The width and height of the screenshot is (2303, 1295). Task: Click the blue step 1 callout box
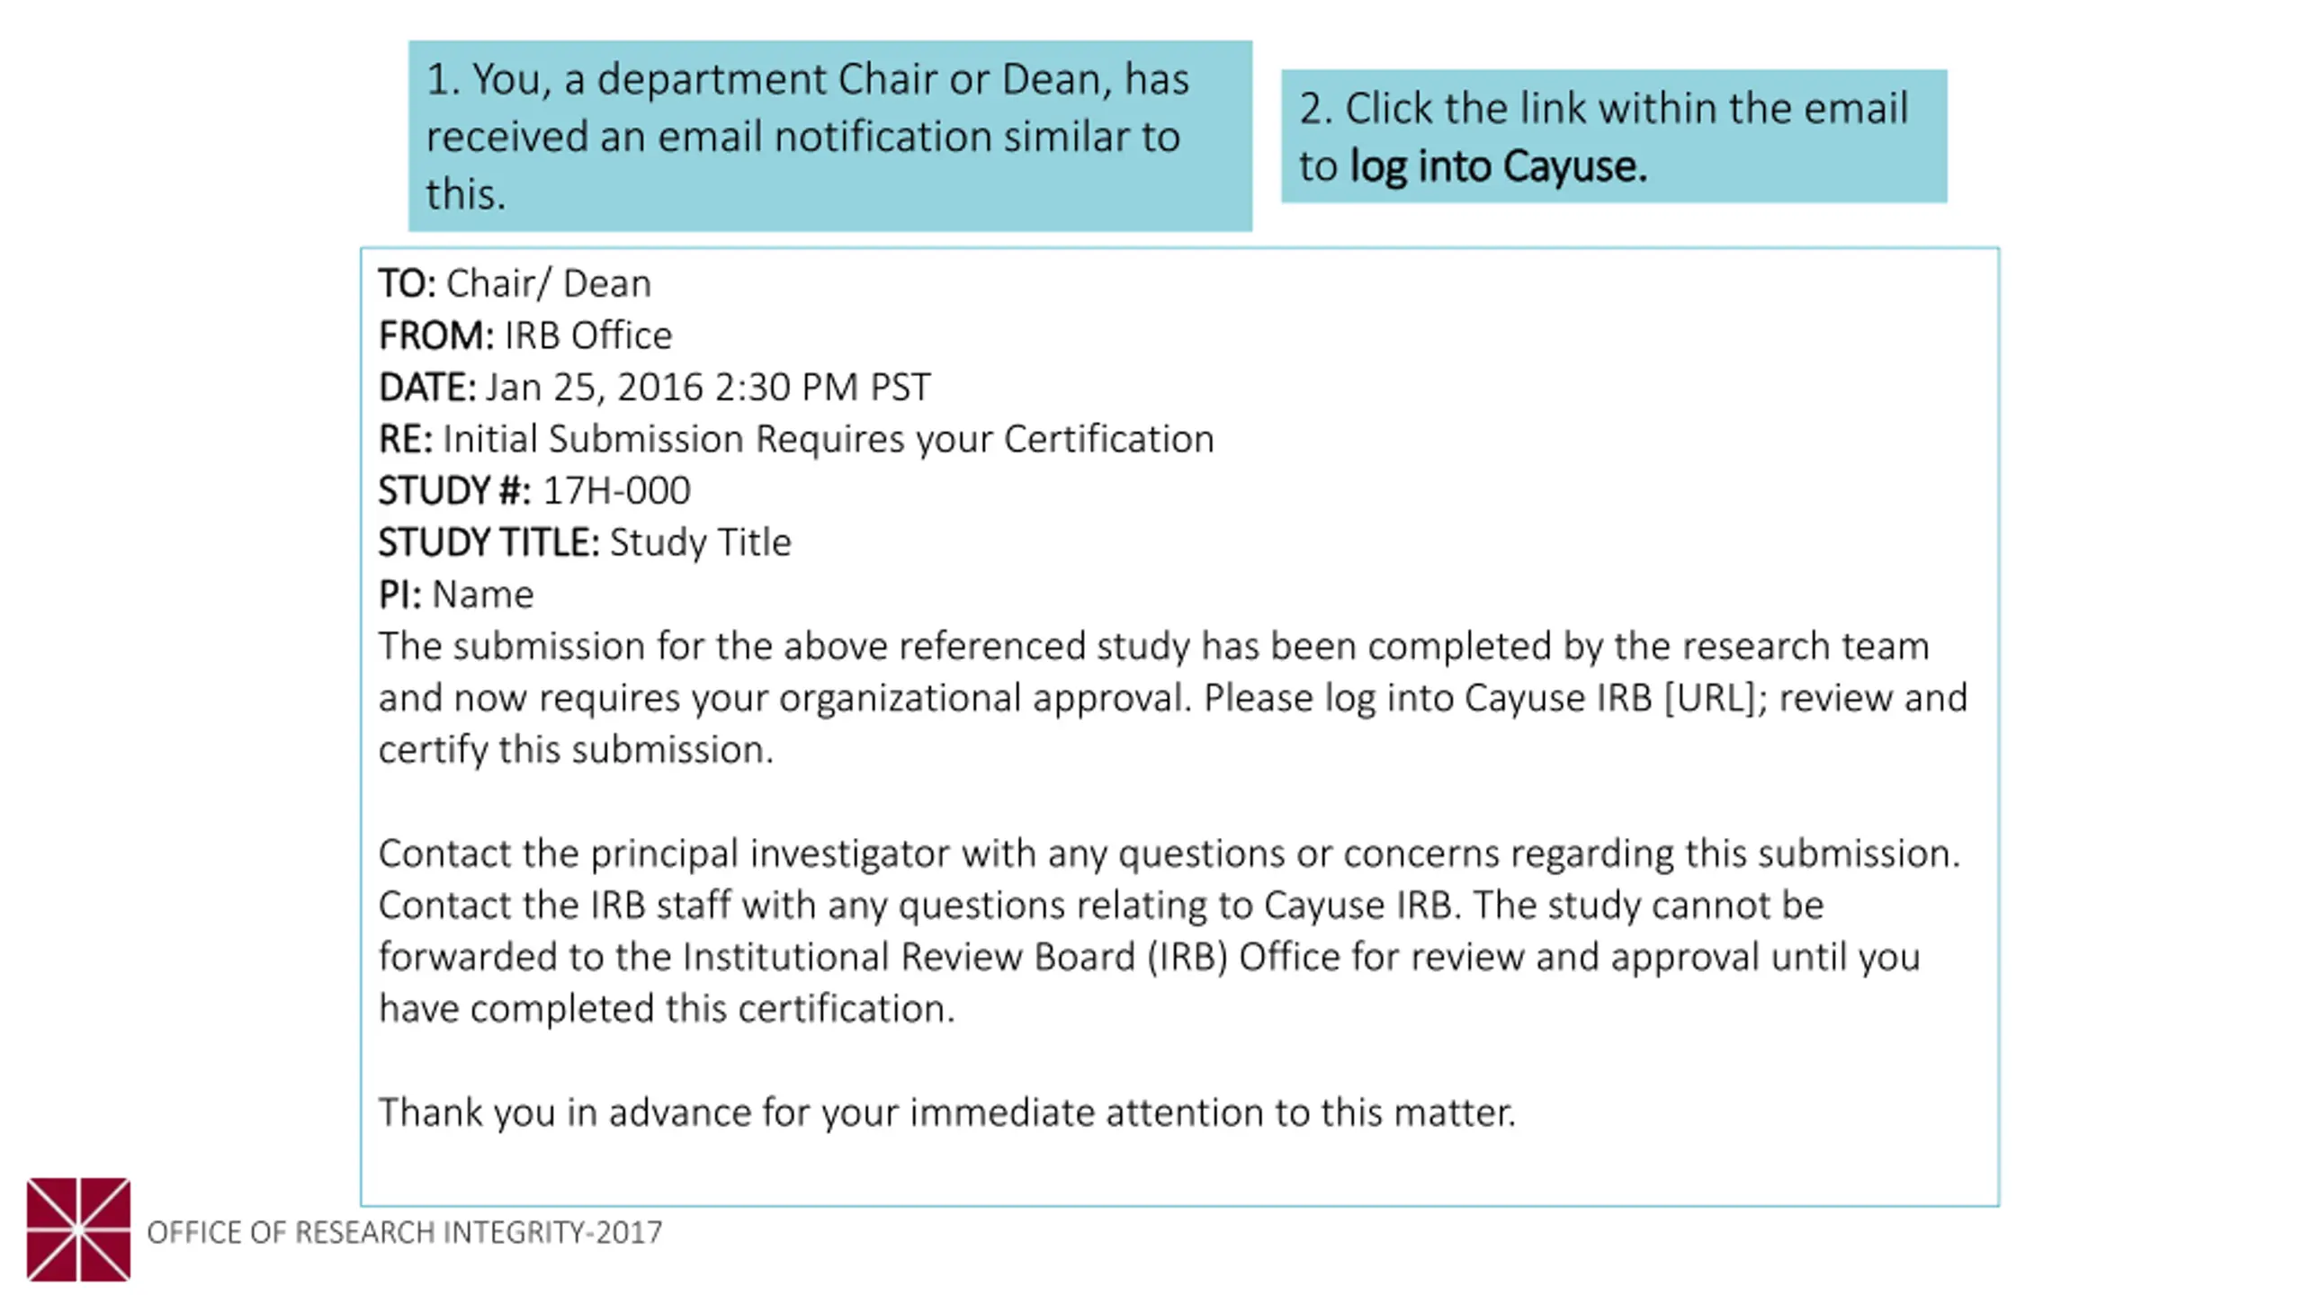click(x=829, y=136)
